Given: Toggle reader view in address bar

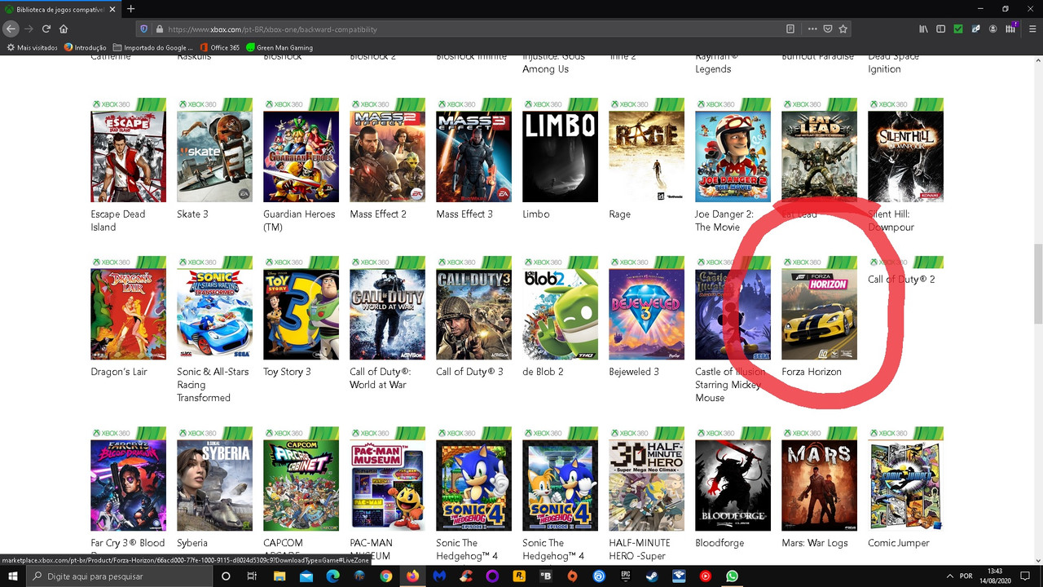Looking at the screenshot, I should [790, 29].
